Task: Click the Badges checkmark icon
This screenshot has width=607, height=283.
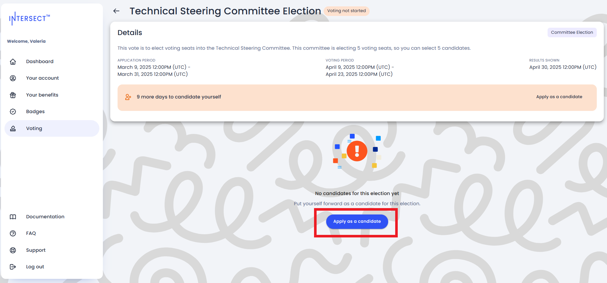Action: [13, 112]
